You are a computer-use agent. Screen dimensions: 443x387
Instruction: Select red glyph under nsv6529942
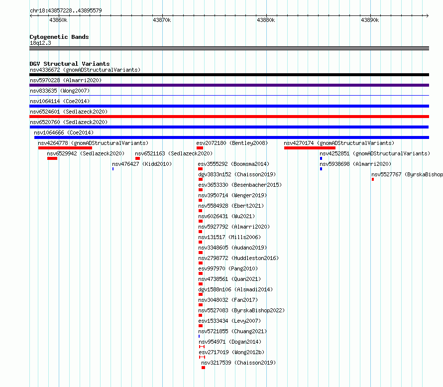tap(52, 158)
